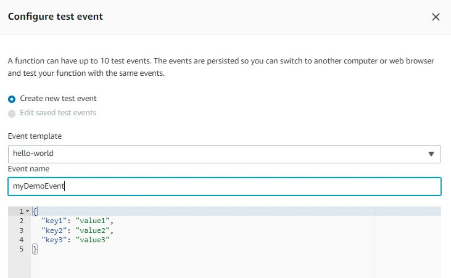The image size is (451, 278).
Task: Click line number 5 in the editor gutter
Action: [22, 249]
